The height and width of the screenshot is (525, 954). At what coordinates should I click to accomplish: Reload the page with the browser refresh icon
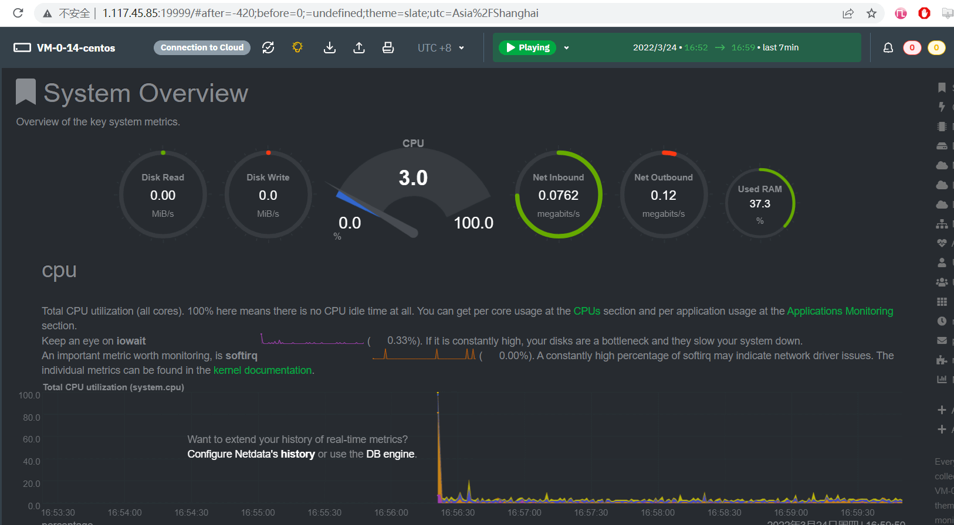tap(18, 13)
